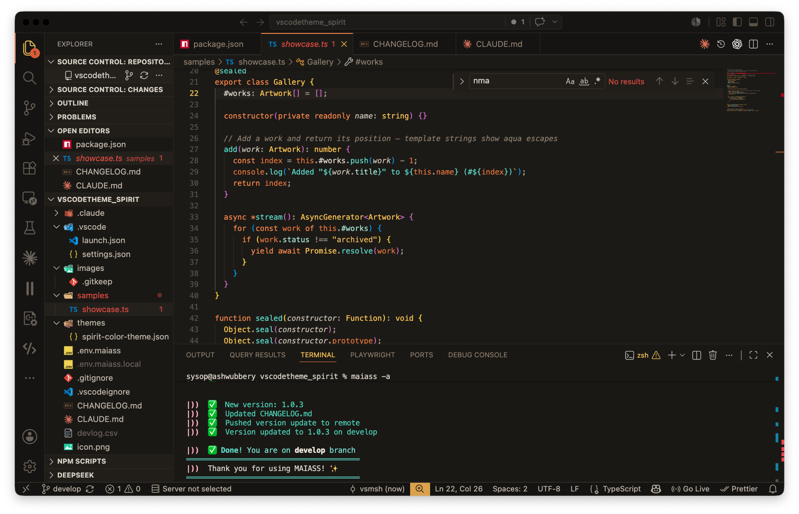This screenshot has width=799, height=514.
Task: Expand the Problems section
Action: [109, 117]
